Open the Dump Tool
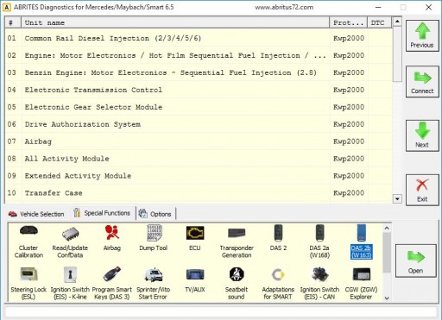 154,239
